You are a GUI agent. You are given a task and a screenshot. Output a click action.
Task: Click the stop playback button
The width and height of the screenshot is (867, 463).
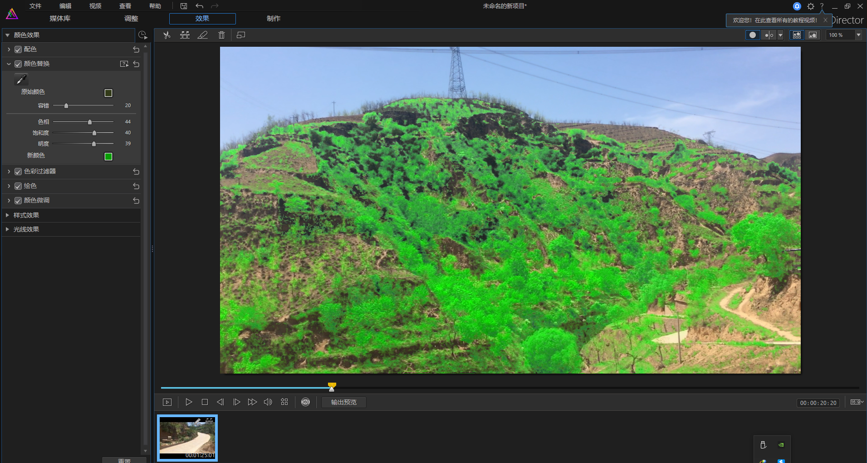click(205, 402)
